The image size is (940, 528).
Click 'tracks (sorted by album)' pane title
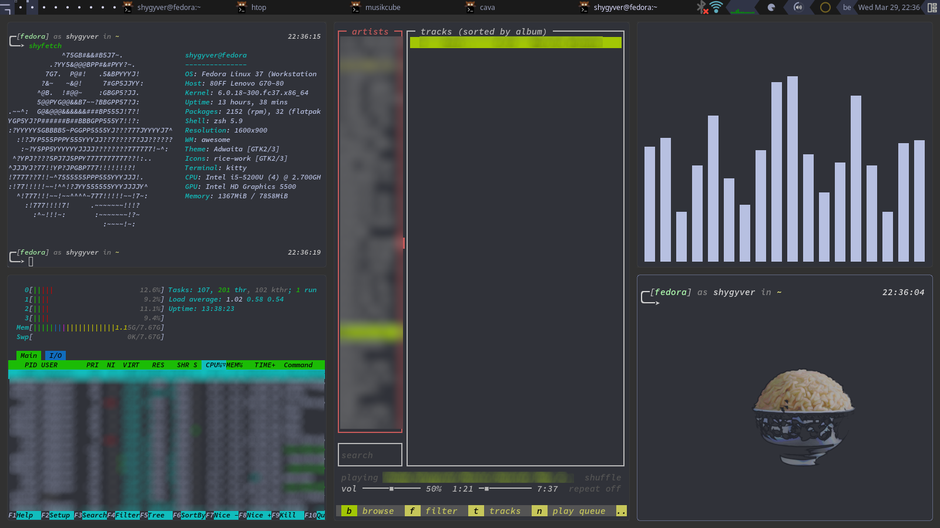[484, 32]
